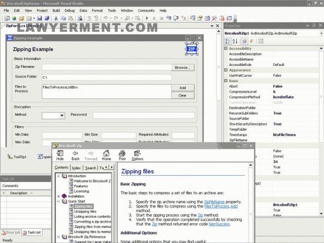Viewport: 324px width, 243px height.
Task: Click the Categorized view icon in Properties
Action: pos(227,41)
